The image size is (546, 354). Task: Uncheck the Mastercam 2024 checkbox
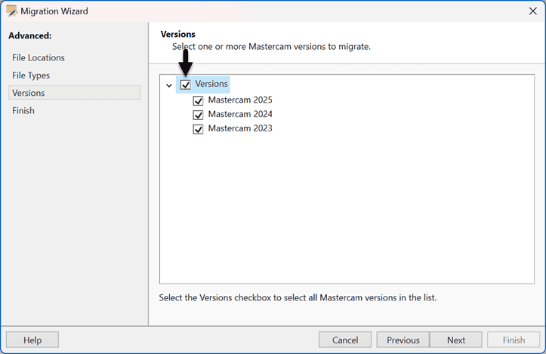click(199, 115)
